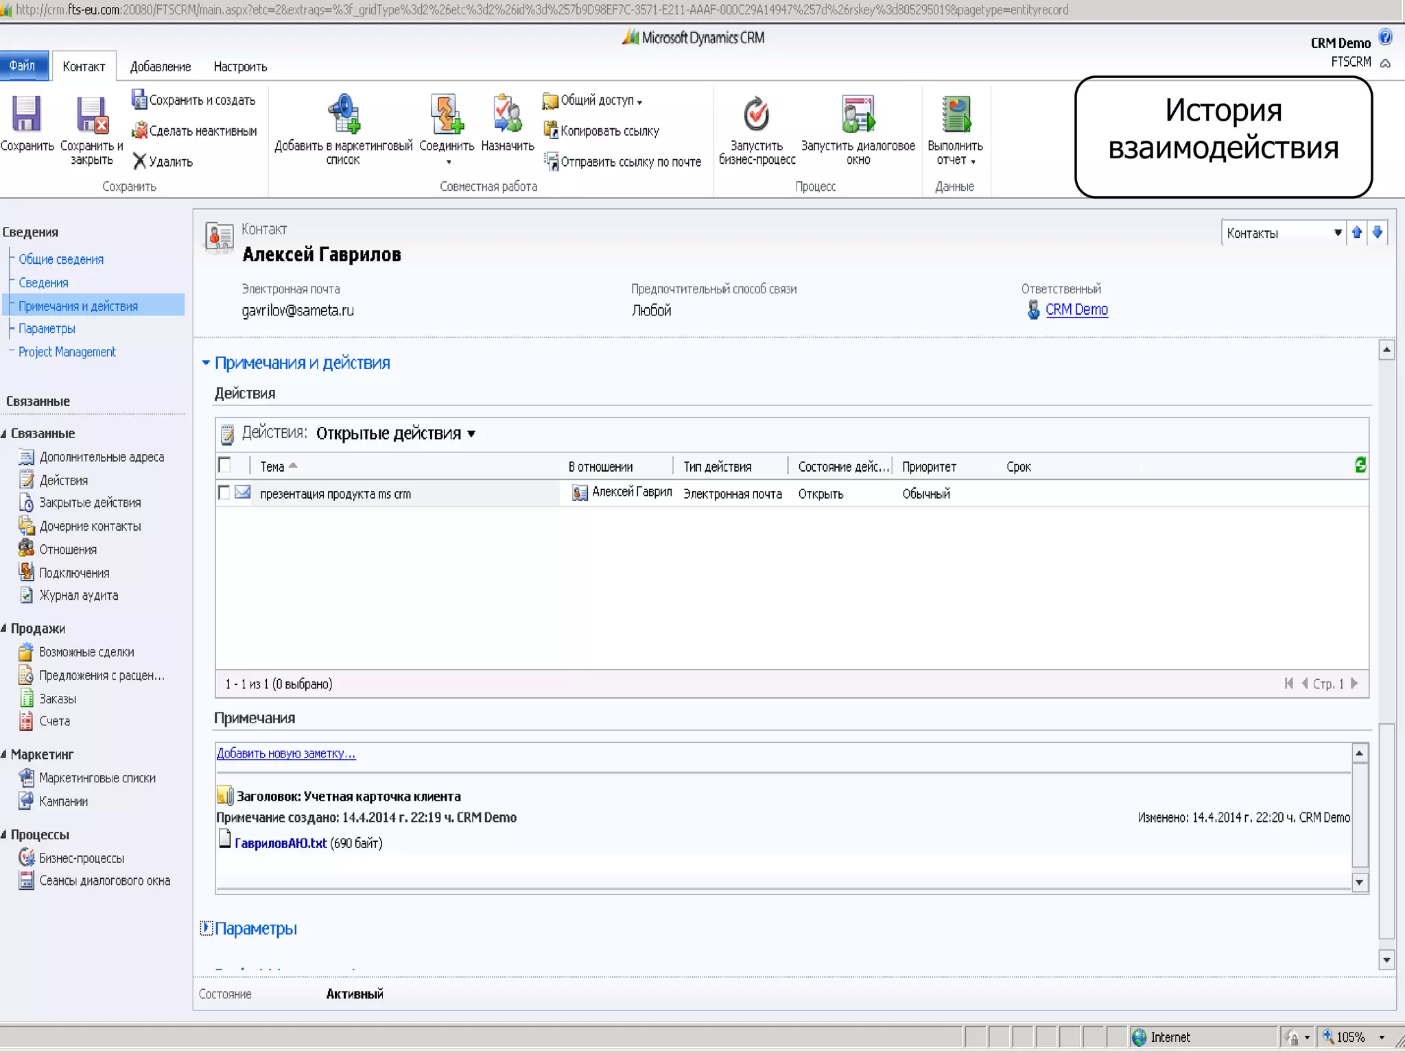The image size is (1405, 1053).
Task: Check the 'презентация продукта ms crm' row checkbox
Action: coord(224,493)
